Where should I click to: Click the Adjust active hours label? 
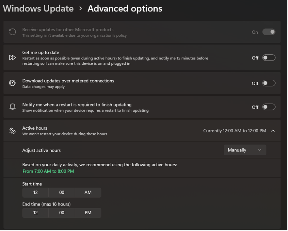tap(41, 150)
